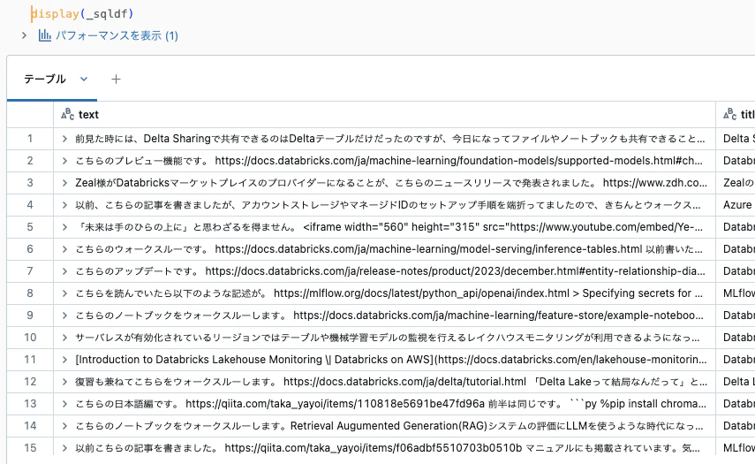Click text with supported-models.html URL
The height and width of the screenshot is (464, 755).
coord(389,161)
